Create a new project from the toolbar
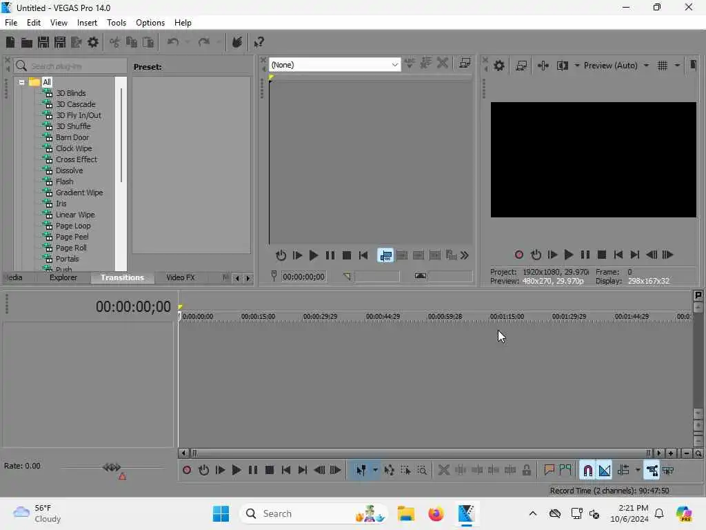 coord(10,42)
